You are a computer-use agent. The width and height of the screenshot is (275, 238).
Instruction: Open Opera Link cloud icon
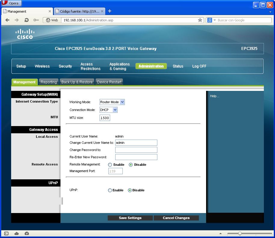[17, 233]
